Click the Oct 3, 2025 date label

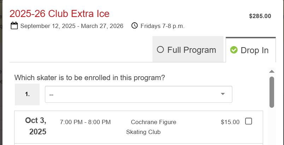35,126
